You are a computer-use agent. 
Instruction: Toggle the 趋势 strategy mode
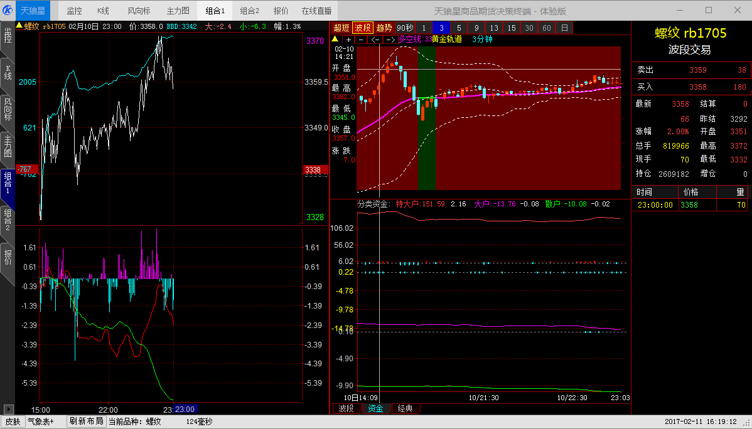(x=384, y=28)
